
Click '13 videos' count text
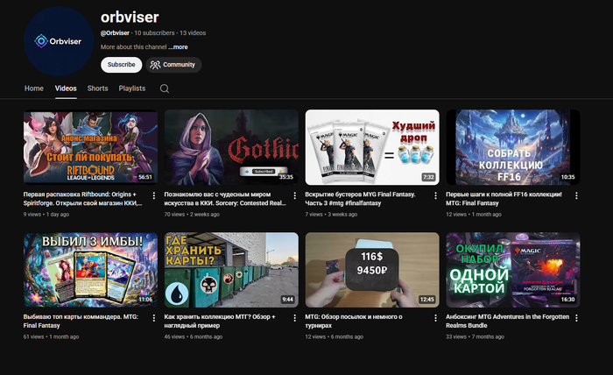click(193, 32)
